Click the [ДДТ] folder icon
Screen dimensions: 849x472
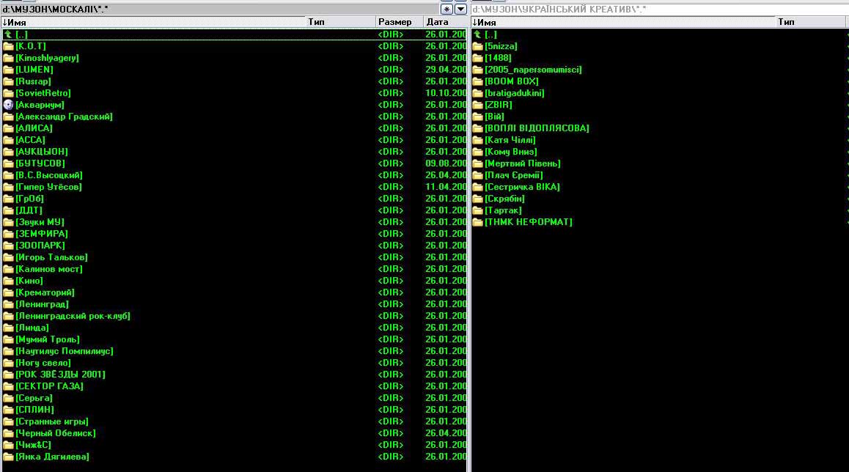point(8,210)
